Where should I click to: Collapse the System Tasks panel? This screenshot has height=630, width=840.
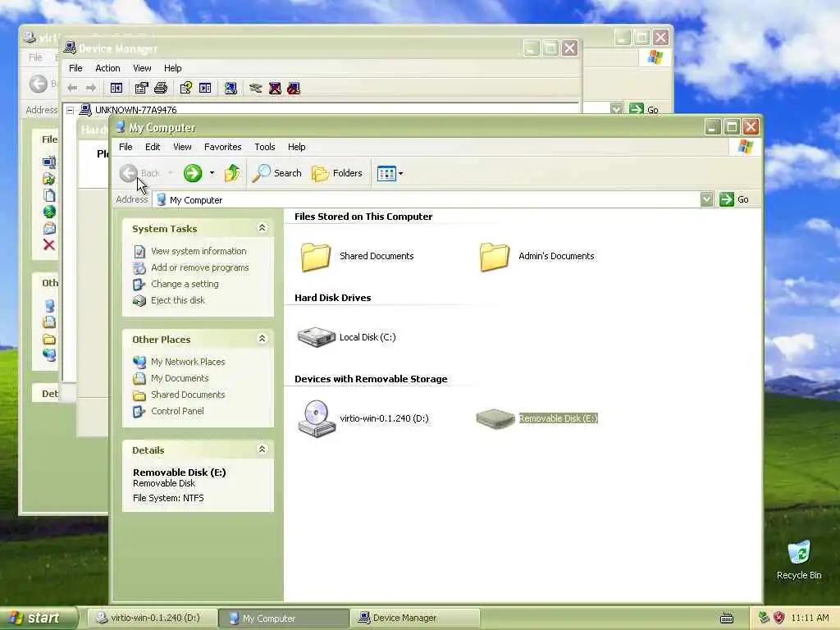[262, 228]
